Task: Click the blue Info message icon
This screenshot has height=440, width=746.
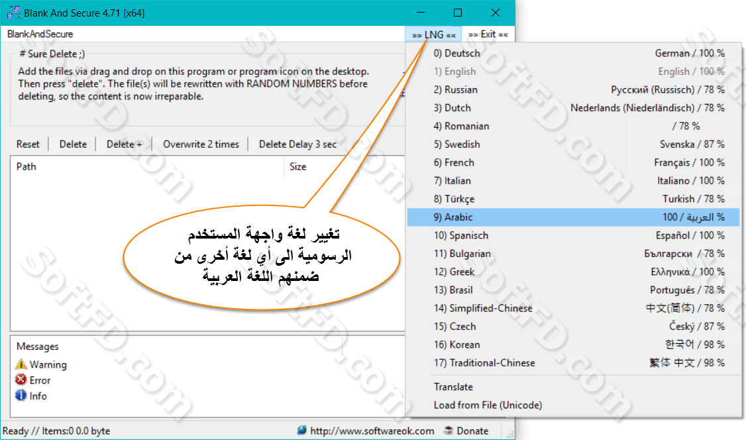Action: (21, 396)
